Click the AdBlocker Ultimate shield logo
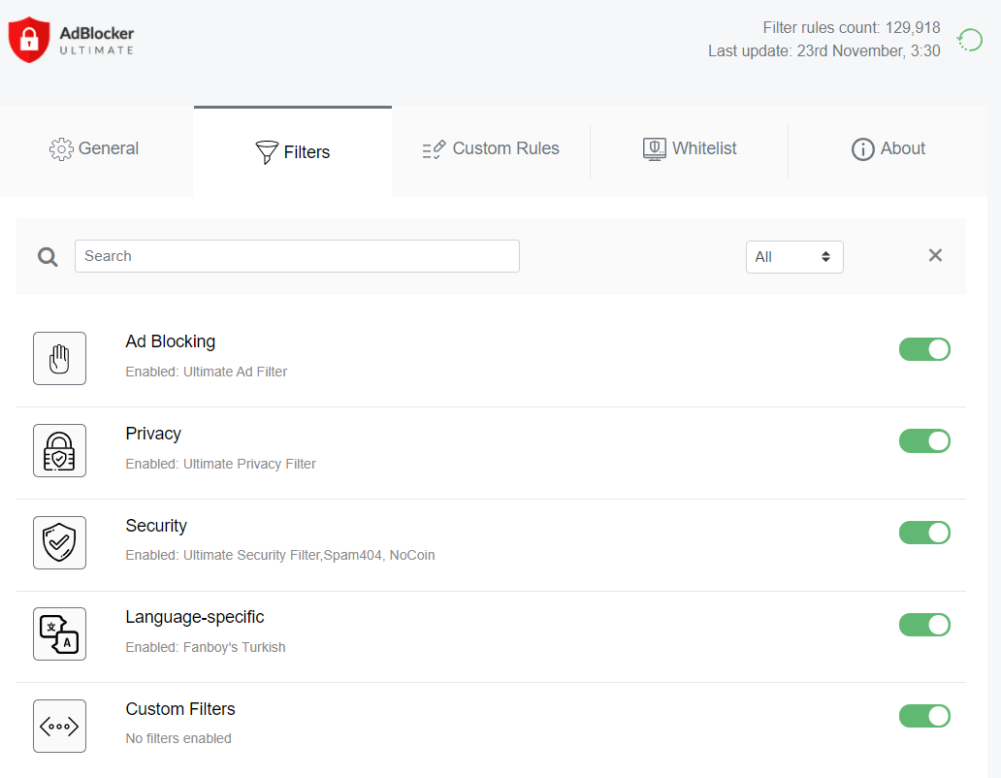Viewport: 1001px width, 778px height. pos(29,40)
